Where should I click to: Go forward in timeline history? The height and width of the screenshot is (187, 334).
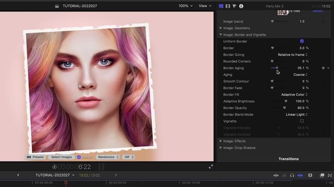(116, 175)
